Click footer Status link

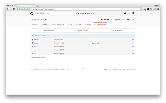click(x=106, y=69)
